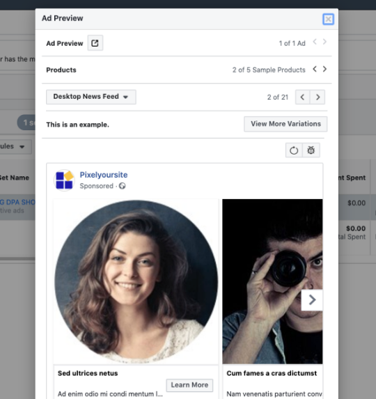
Task: Go to previous placement of 21
Action: (x=302, y=97)
